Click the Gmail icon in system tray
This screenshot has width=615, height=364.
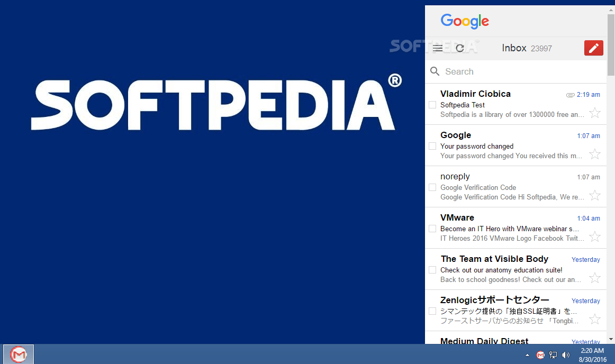(540, 355)
